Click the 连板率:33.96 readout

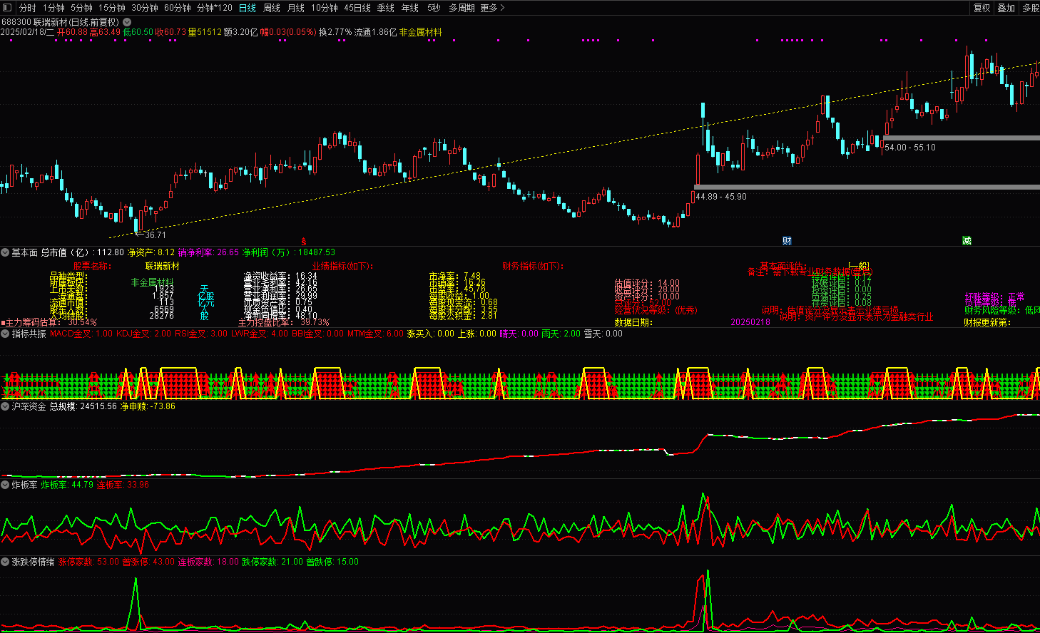point(123,485)
